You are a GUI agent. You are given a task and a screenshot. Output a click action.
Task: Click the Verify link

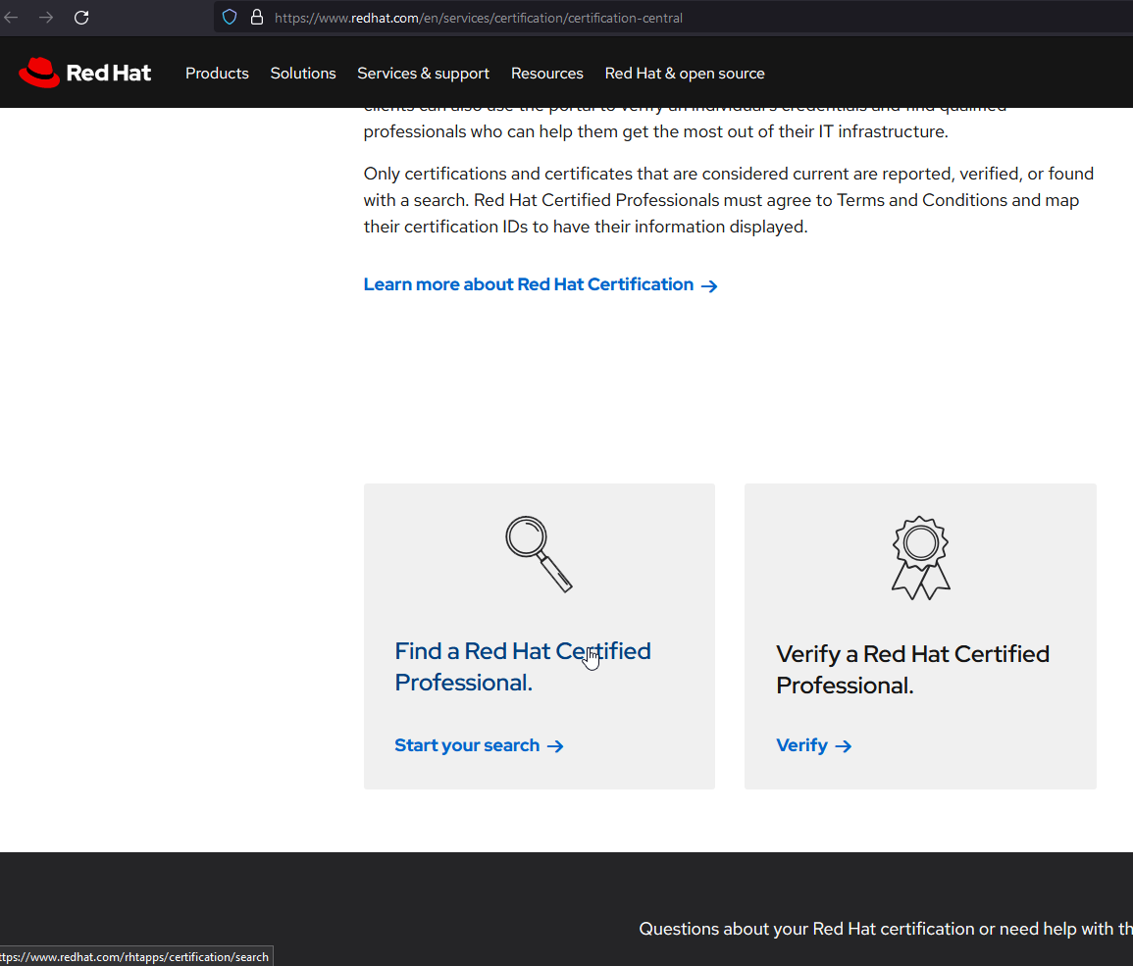801,745
